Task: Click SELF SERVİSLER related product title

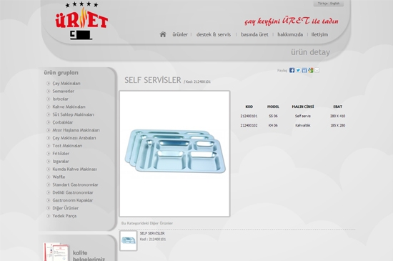Action: pos(152,233)
